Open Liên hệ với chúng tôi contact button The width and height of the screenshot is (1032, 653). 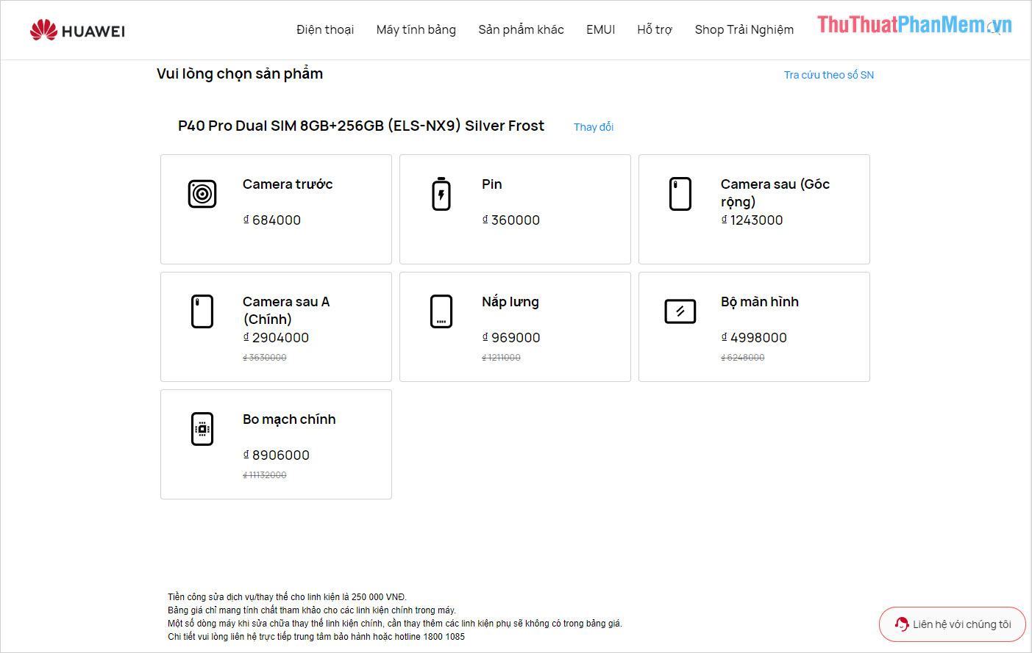[x=953, y=624]
